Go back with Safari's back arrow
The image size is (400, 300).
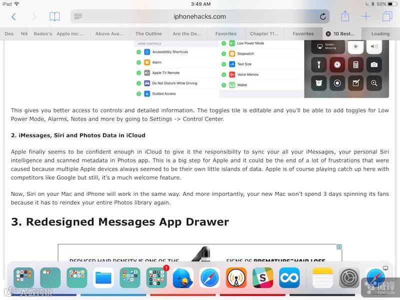pos(14,17)
